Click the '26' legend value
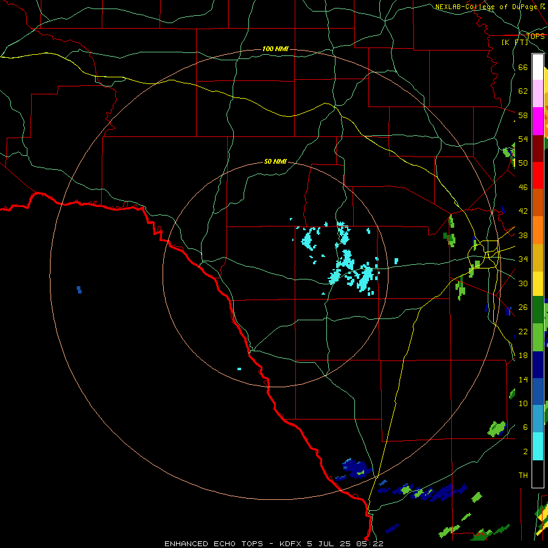The width and height of the screenshot is (548, 548). point(523,307)
